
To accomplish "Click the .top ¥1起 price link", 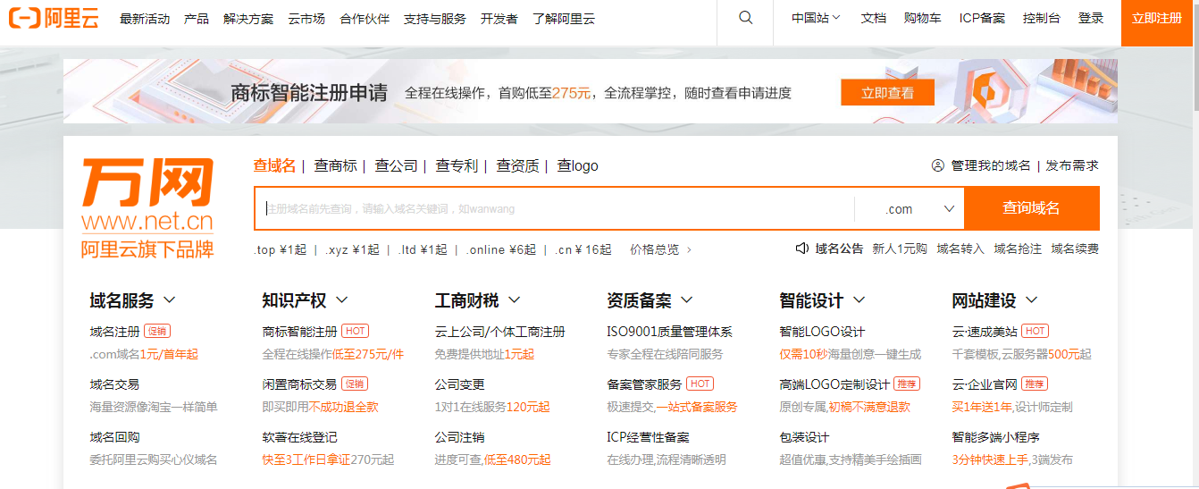I will (280, 249).
